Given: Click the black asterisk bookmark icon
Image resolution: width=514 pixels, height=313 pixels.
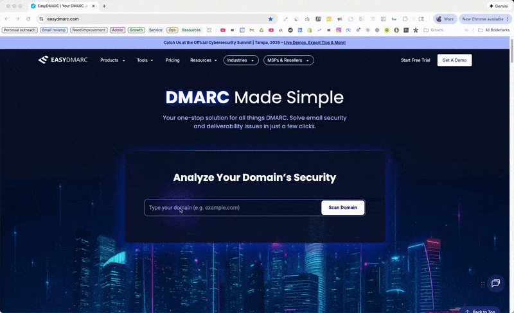Looking at the screenshot, I should click(x=416, y=30).
